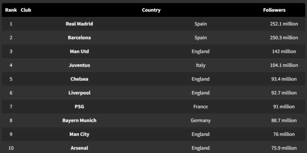Select the Man City club name
The image size is (307, 153).
click(79, 134)
